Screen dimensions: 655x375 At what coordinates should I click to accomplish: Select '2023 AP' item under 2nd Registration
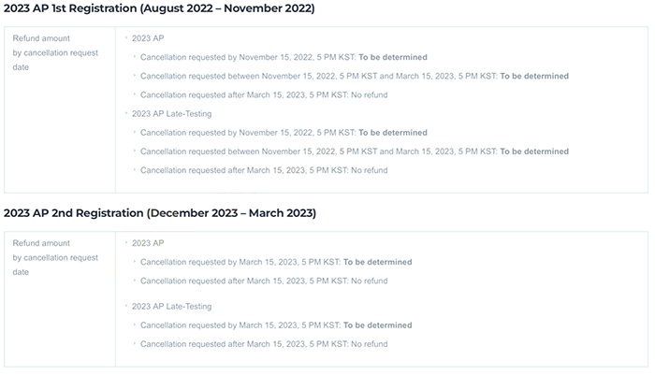point(148,243)
